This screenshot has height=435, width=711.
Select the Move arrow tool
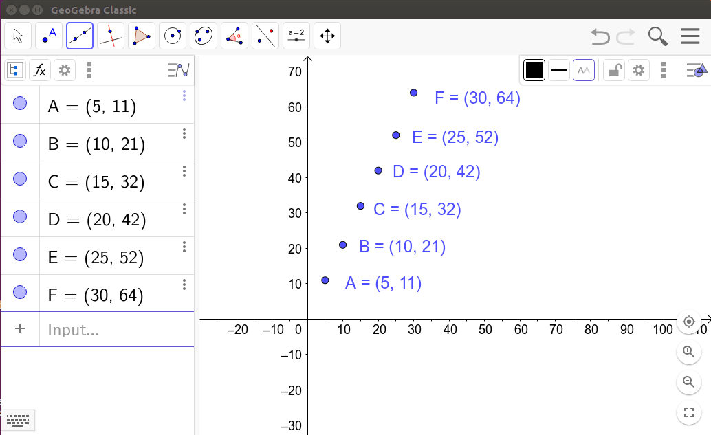18,36
